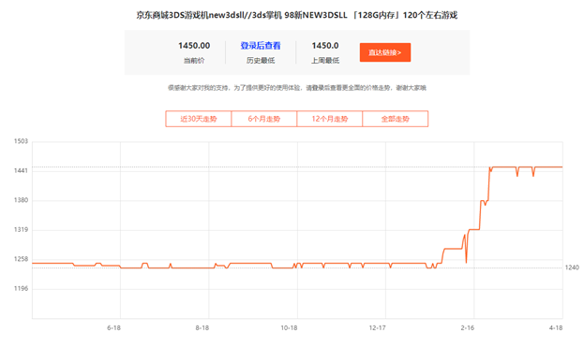This screenshot has height=347, width=584.
Task: Click the orange 直达链接> button
Action: (385, 52)
